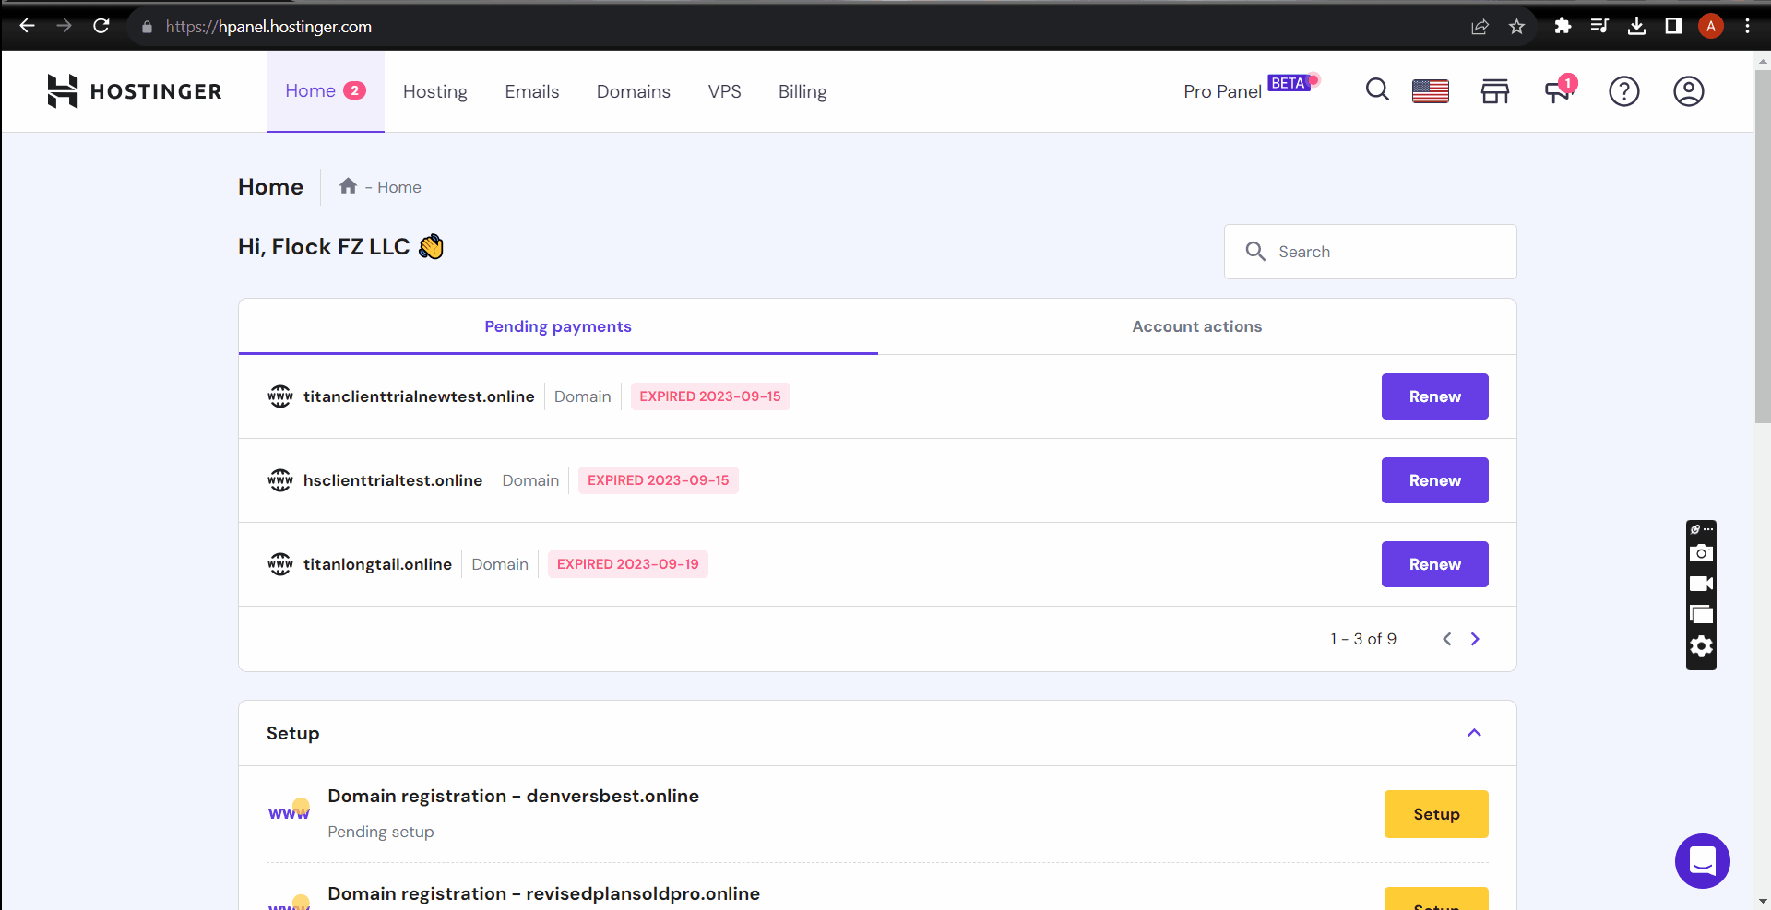Open Chrome three-dot menu

click(x=1748, y=26)
